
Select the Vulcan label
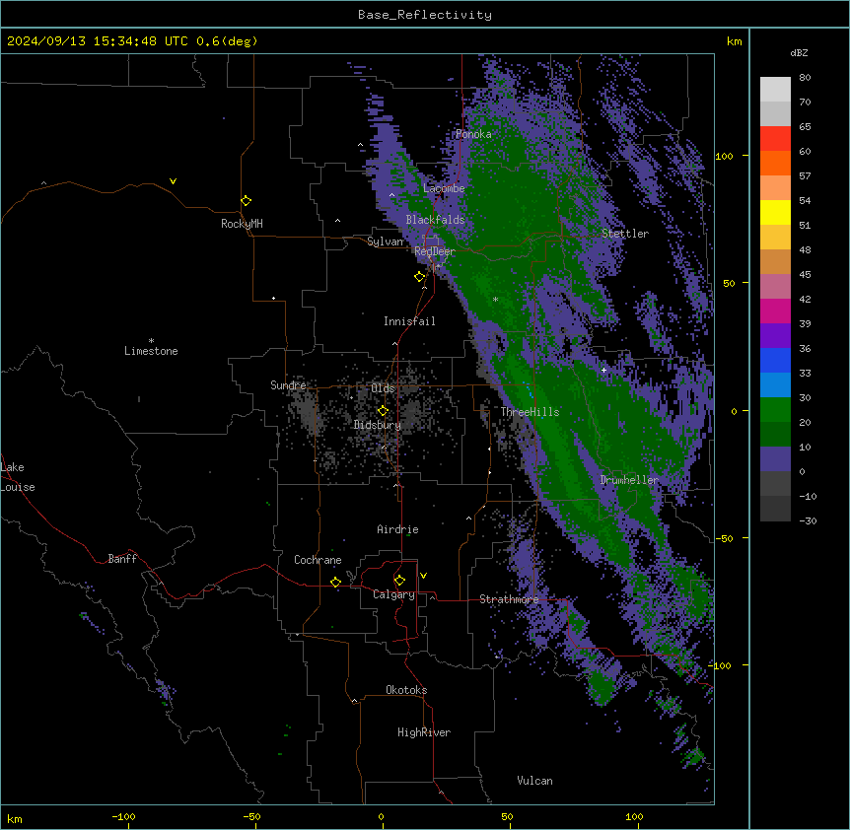coord(535,781)
